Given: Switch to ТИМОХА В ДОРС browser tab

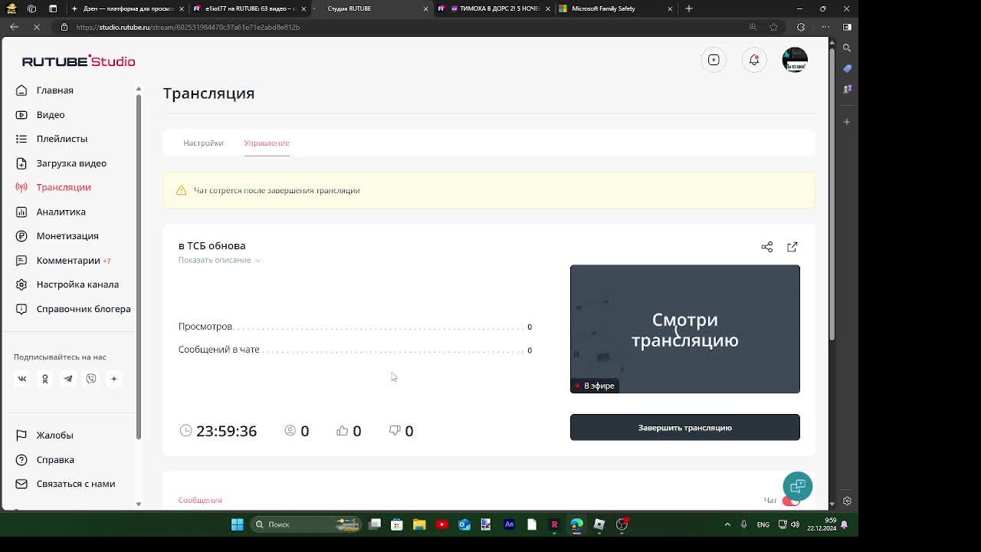Looking at the screenshot, I should pos(494,8).
